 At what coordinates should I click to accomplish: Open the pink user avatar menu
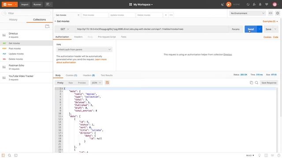point(275,4)
